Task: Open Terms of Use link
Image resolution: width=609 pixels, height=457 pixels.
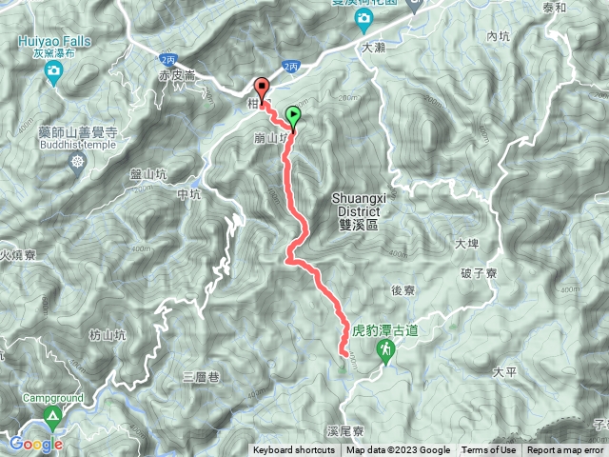Action: point(488,450)
